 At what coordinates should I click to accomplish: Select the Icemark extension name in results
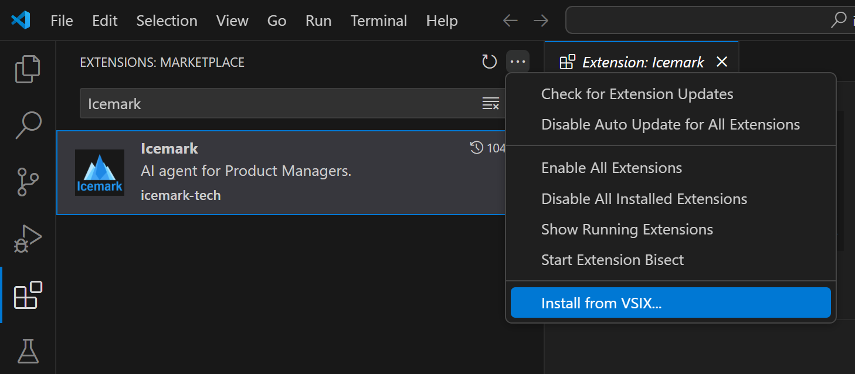click(169, 148)
